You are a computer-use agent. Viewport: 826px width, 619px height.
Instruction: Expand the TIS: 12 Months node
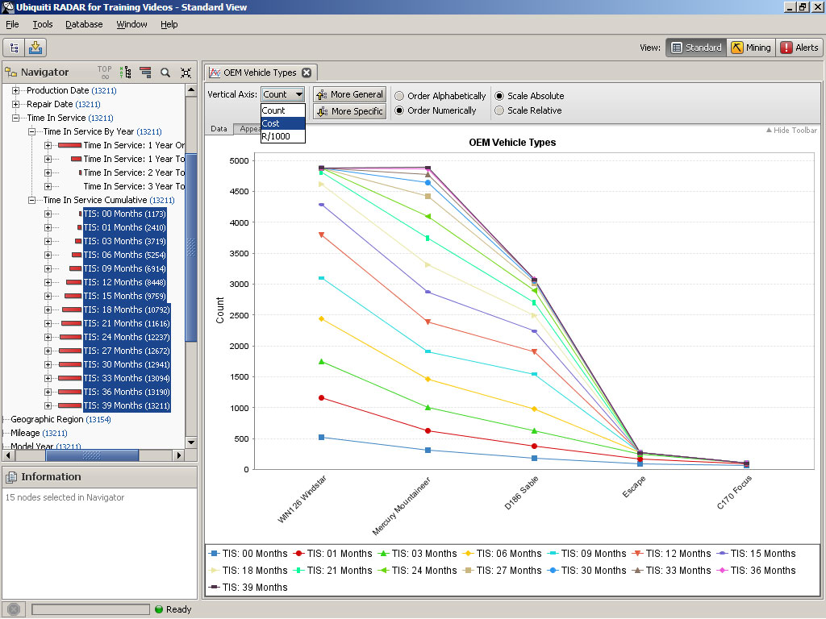click(48, 282)
